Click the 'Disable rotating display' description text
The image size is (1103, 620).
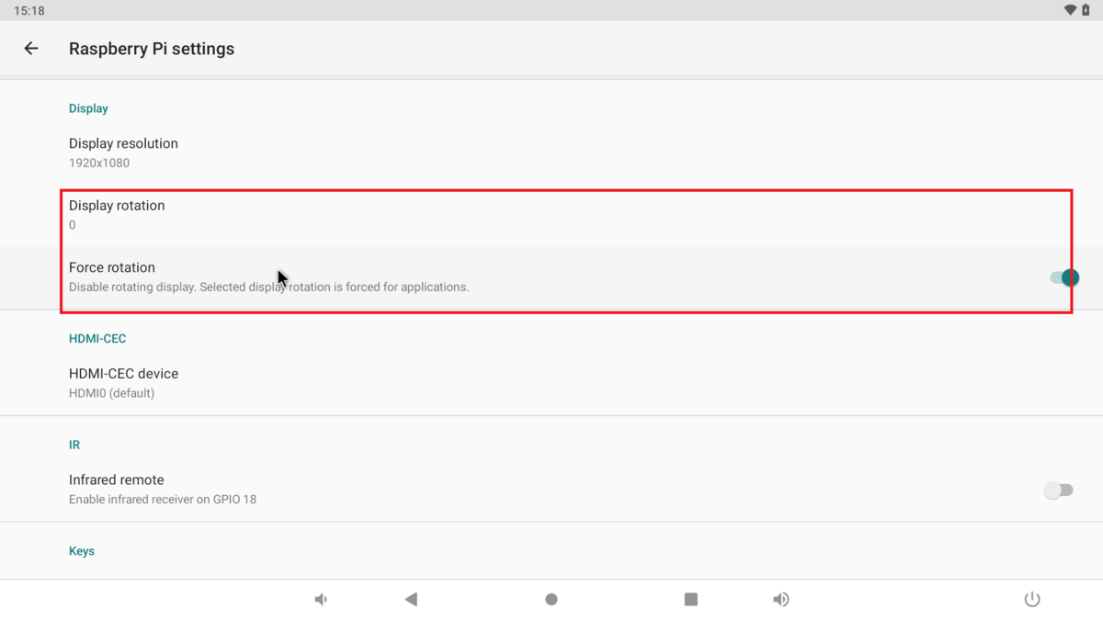269,287
